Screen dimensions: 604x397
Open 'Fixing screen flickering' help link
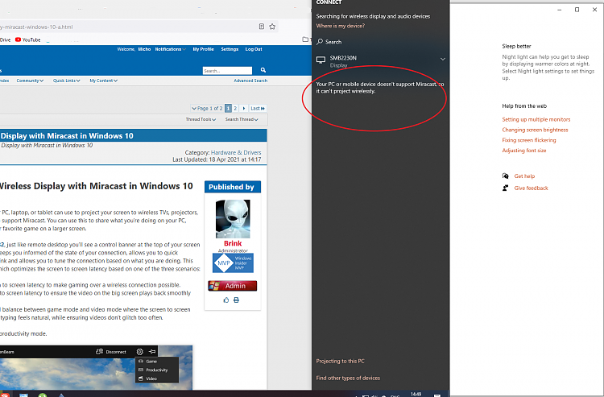[x=529, y=140]
